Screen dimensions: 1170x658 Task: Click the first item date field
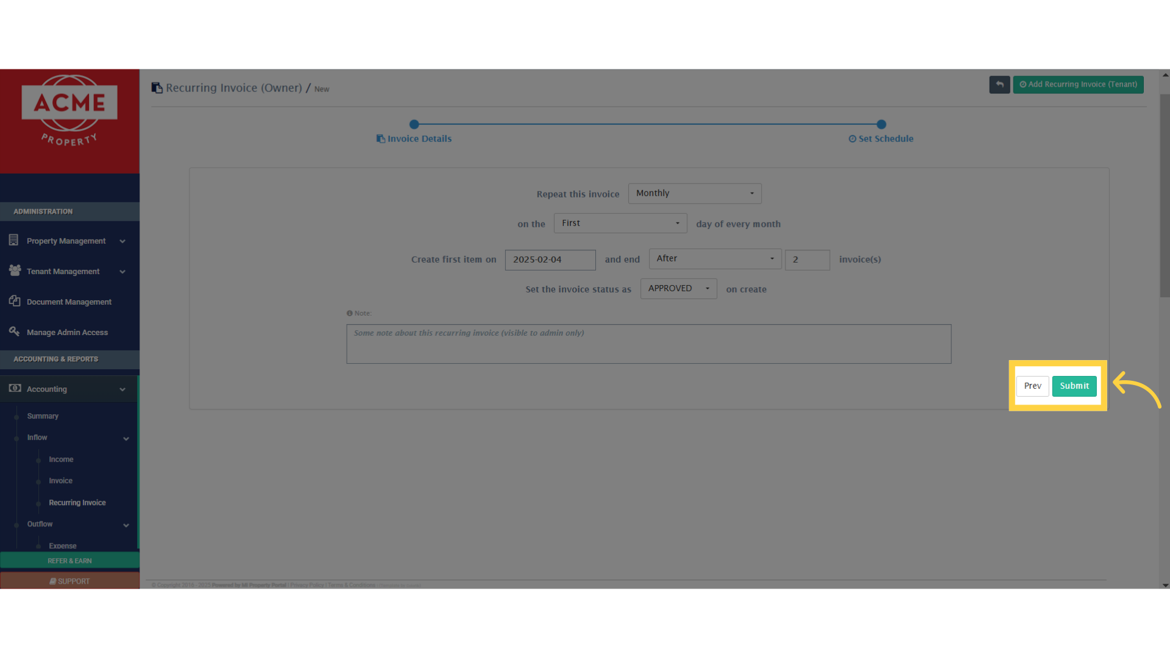pyautogui.click(x=550, y=260)
